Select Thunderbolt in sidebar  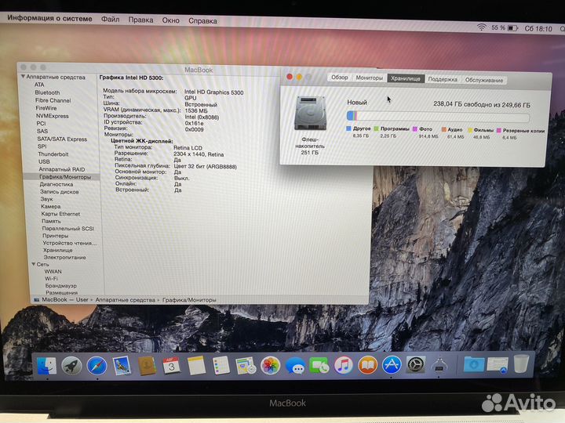coord(53,154)
